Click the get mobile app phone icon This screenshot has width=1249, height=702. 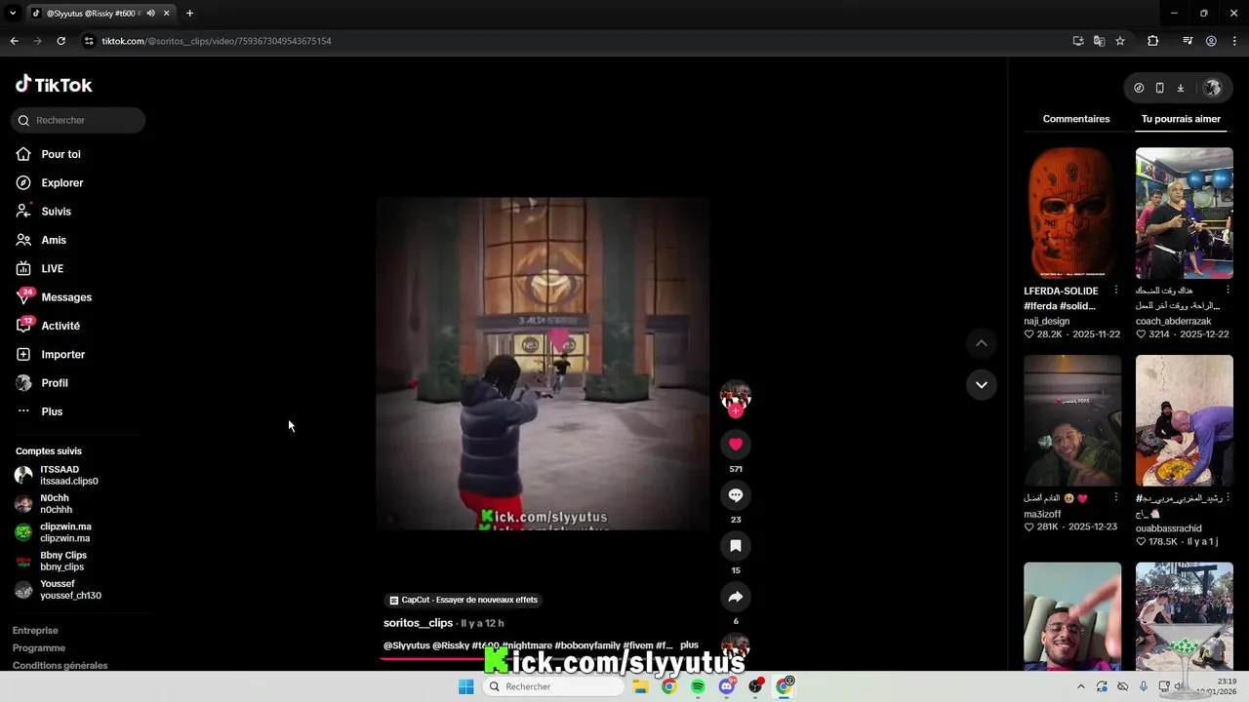[1159, 88]
